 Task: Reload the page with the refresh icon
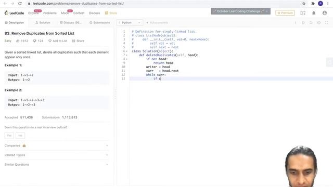(x=20, y=4)
